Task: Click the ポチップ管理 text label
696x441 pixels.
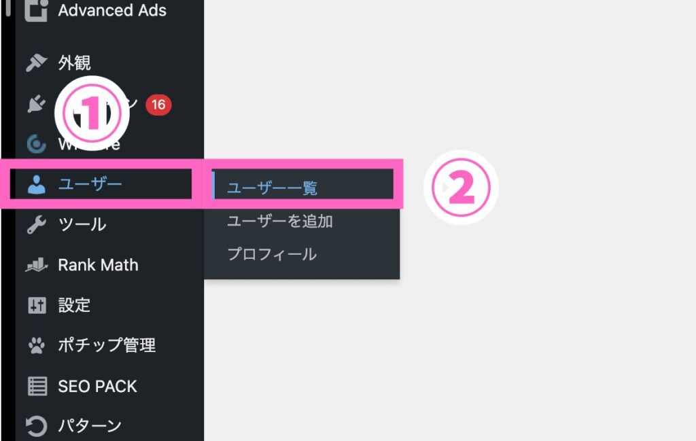Action: coord(107,345)
